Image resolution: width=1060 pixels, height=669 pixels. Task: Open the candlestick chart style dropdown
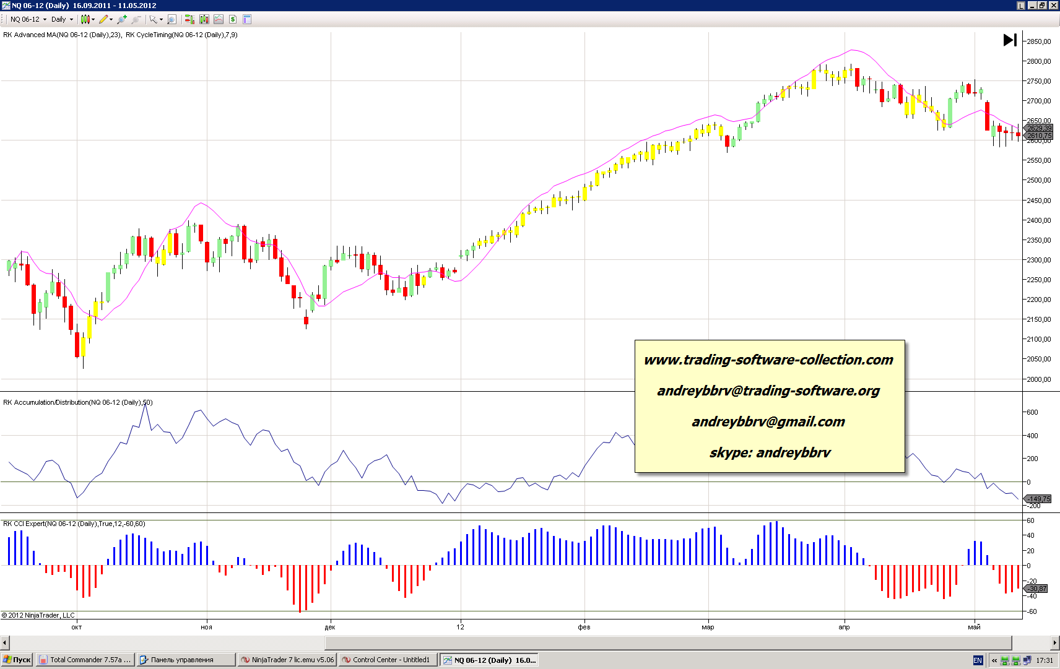click(87, 19)
